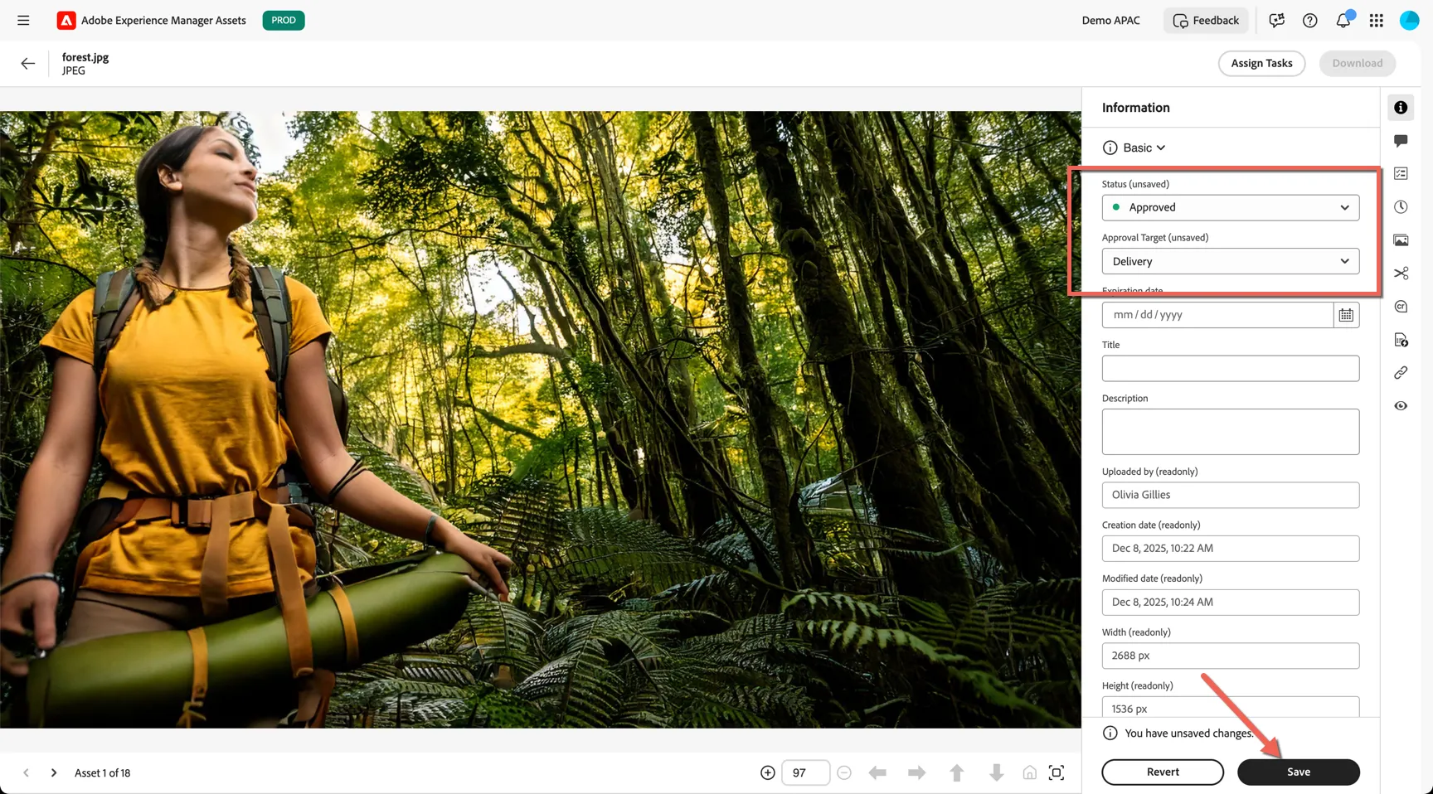This screenshot has width=1433, height=794.
Task: Show version history clock icon
Action: (1401, 207)
